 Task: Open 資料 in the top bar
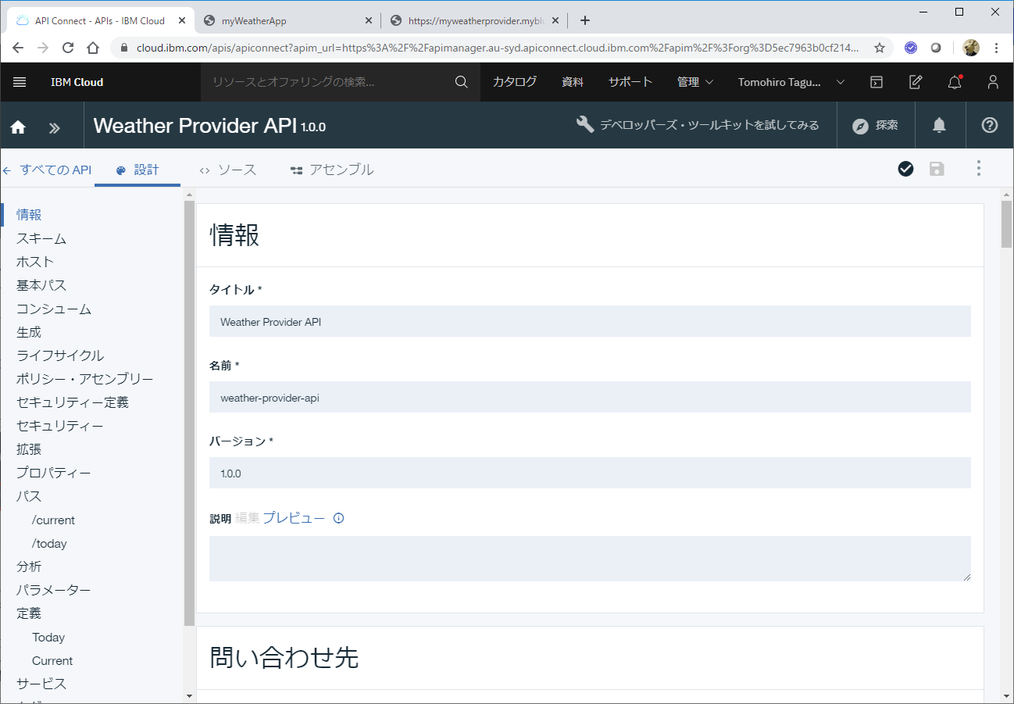point(573,82)
